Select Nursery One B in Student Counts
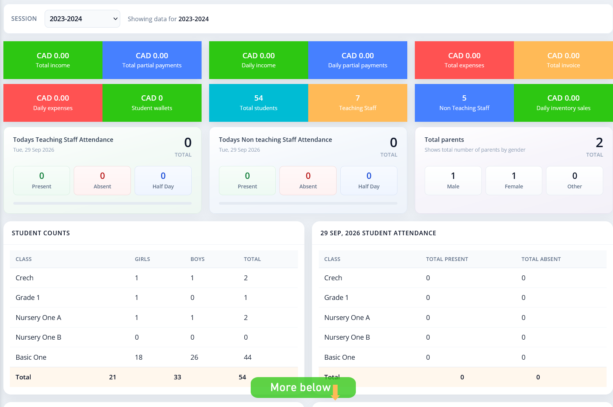The image size is (613, 407). coord(154,337)
